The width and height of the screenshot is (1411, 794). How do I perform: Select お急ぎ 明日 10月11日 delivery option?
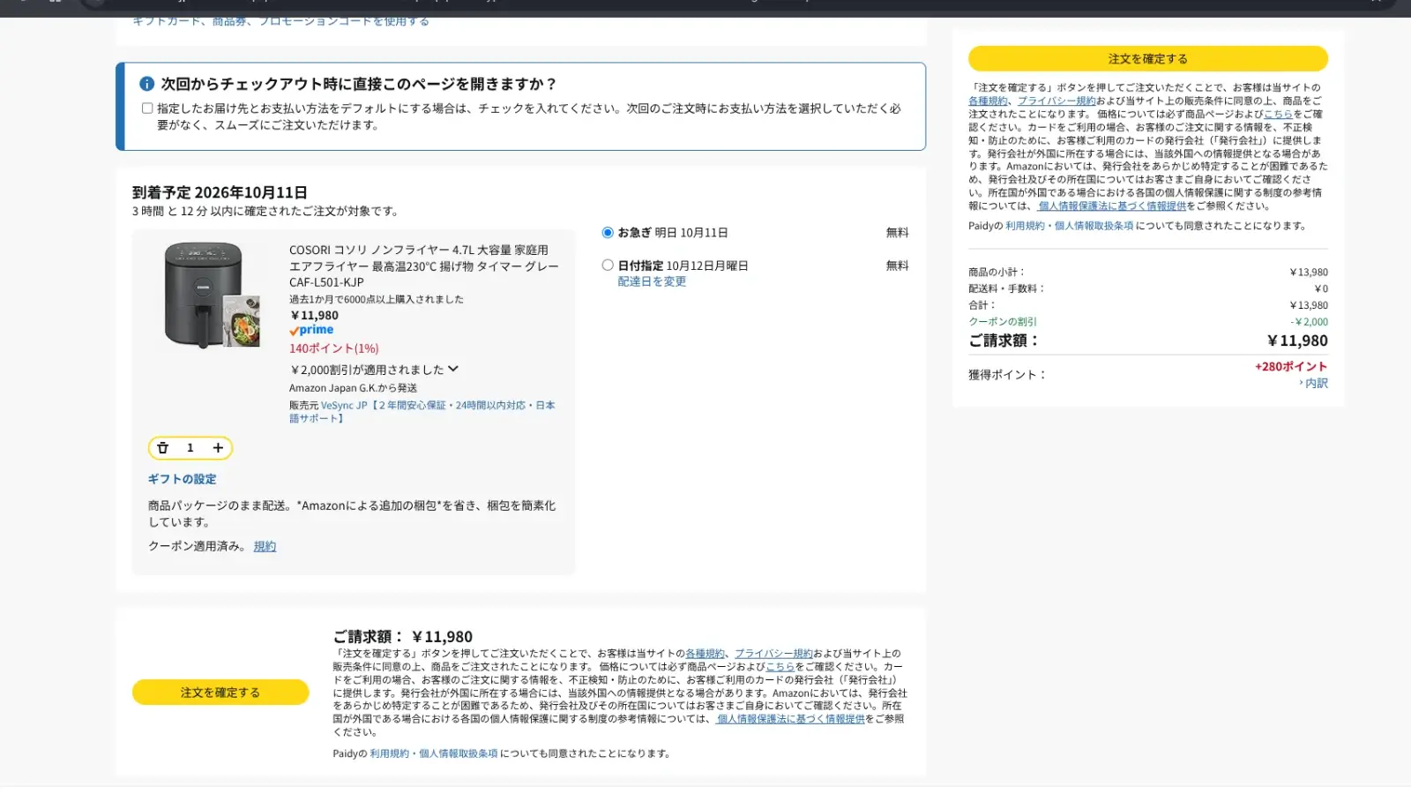coord(608,233)
